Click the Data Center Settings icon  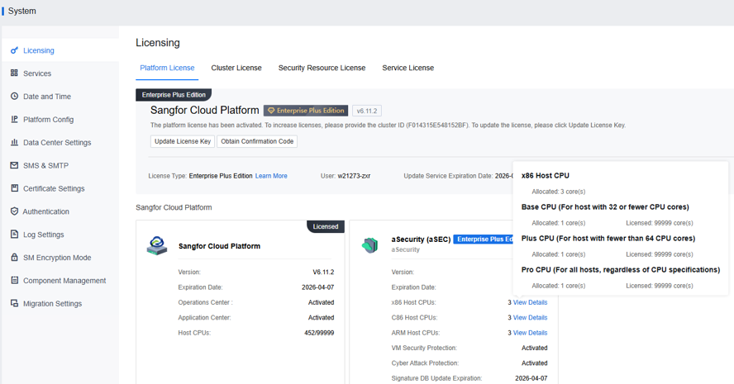pos(15,142)
